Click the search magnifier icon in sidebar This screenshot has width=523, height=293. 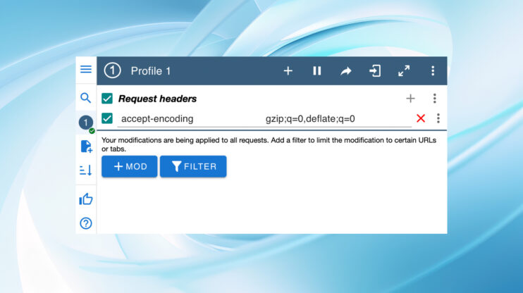point(86,98)
